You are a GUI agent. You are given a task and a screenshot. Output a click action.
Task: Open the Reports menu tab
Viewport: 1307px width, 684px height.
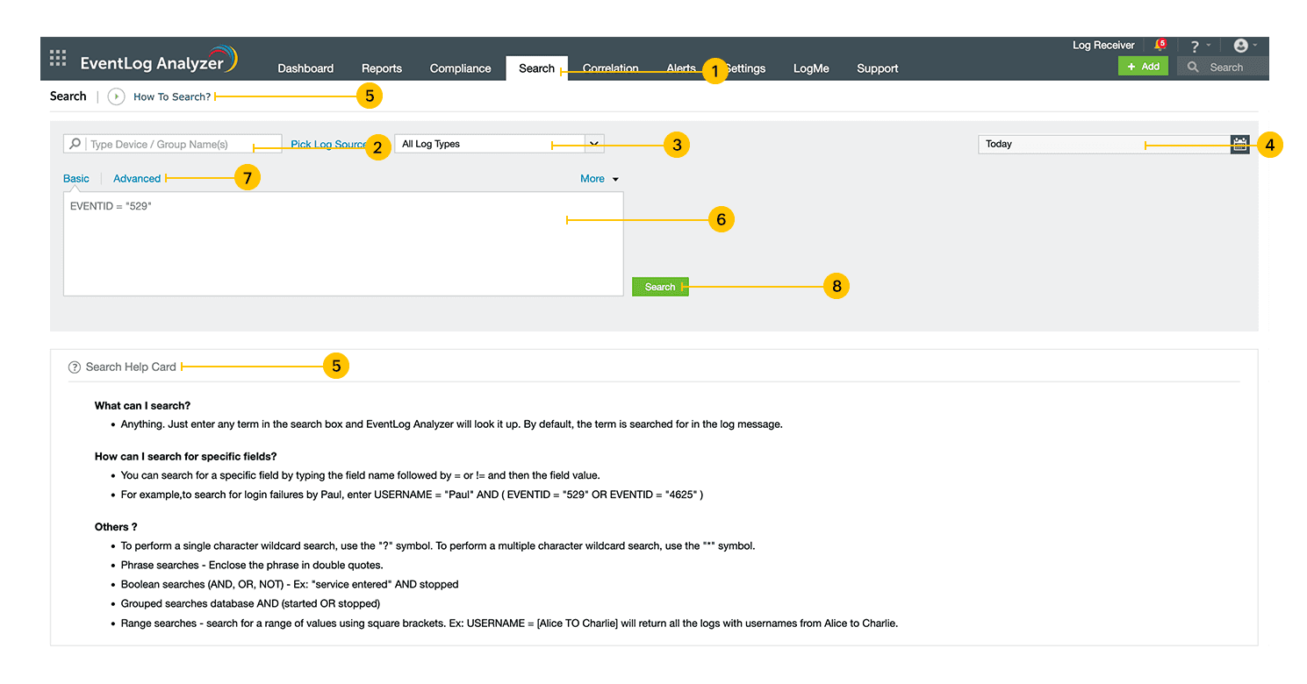click(382, 68)
